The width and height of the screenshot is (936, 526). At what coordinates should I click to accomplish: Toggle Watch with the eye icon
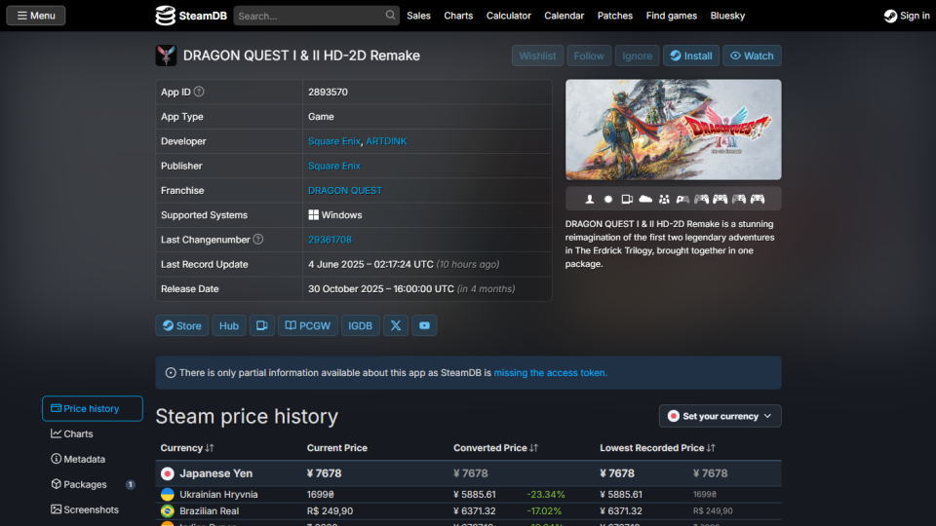point(752,56)
